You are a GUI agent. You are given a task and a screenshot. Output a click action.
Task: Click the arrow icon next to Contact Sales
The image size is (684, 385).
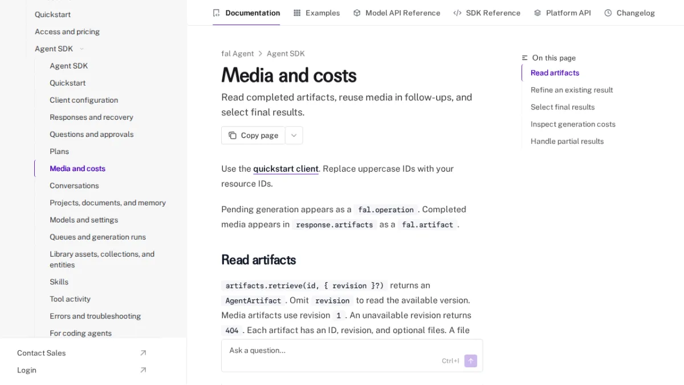click(x=143, y=353)
